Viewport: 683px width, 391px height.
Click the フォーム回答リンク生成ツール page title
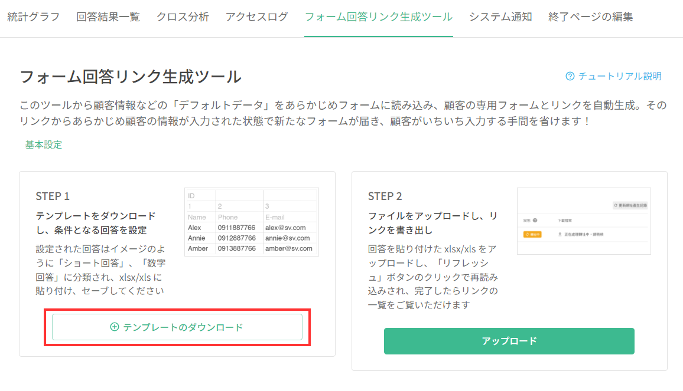[131, 77]
